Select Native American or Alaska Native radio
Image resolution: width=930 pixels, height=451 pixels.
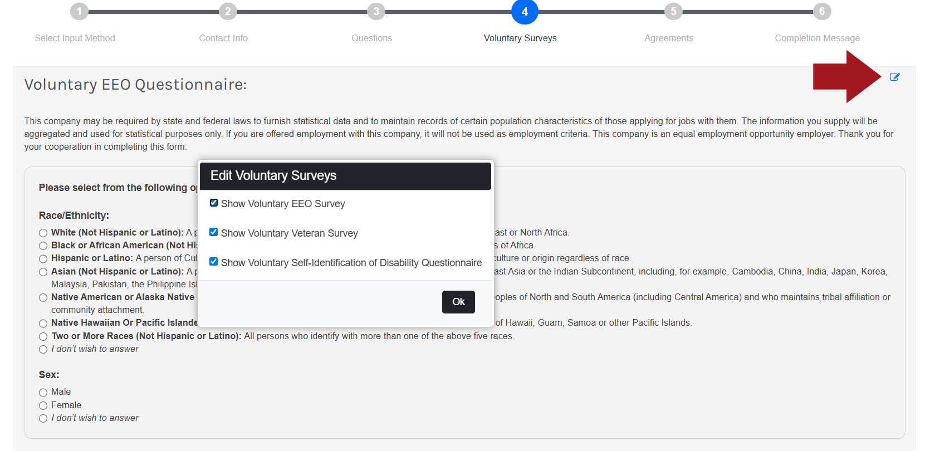click(43, 297)
